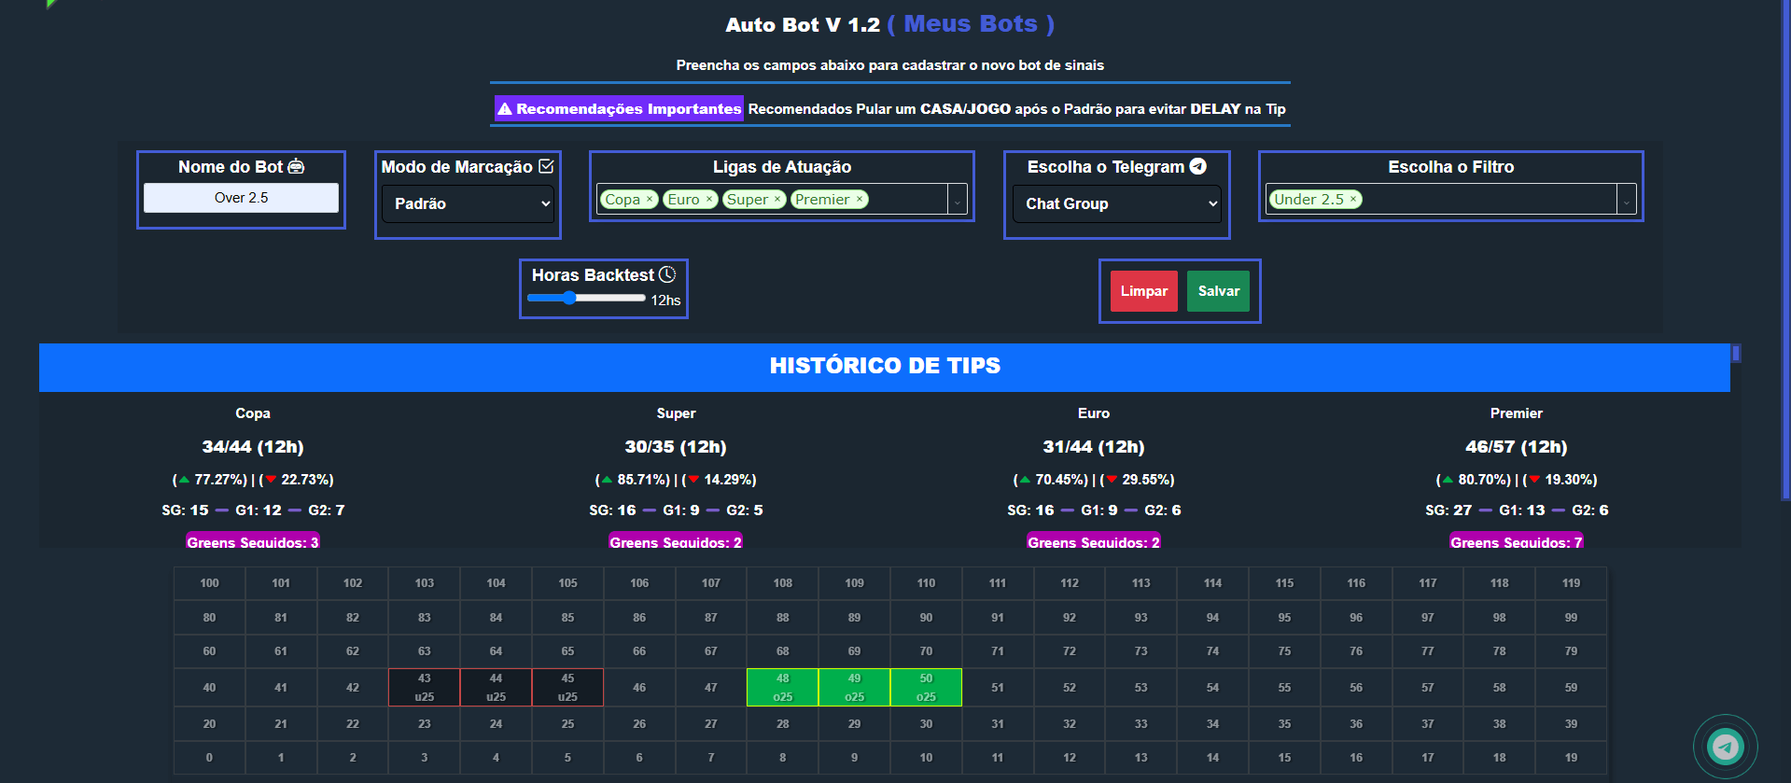Image resolution: width=1791 pixels, height=783 pixels.
Task: Remove the Euro league tag
Action: [709, 199]
